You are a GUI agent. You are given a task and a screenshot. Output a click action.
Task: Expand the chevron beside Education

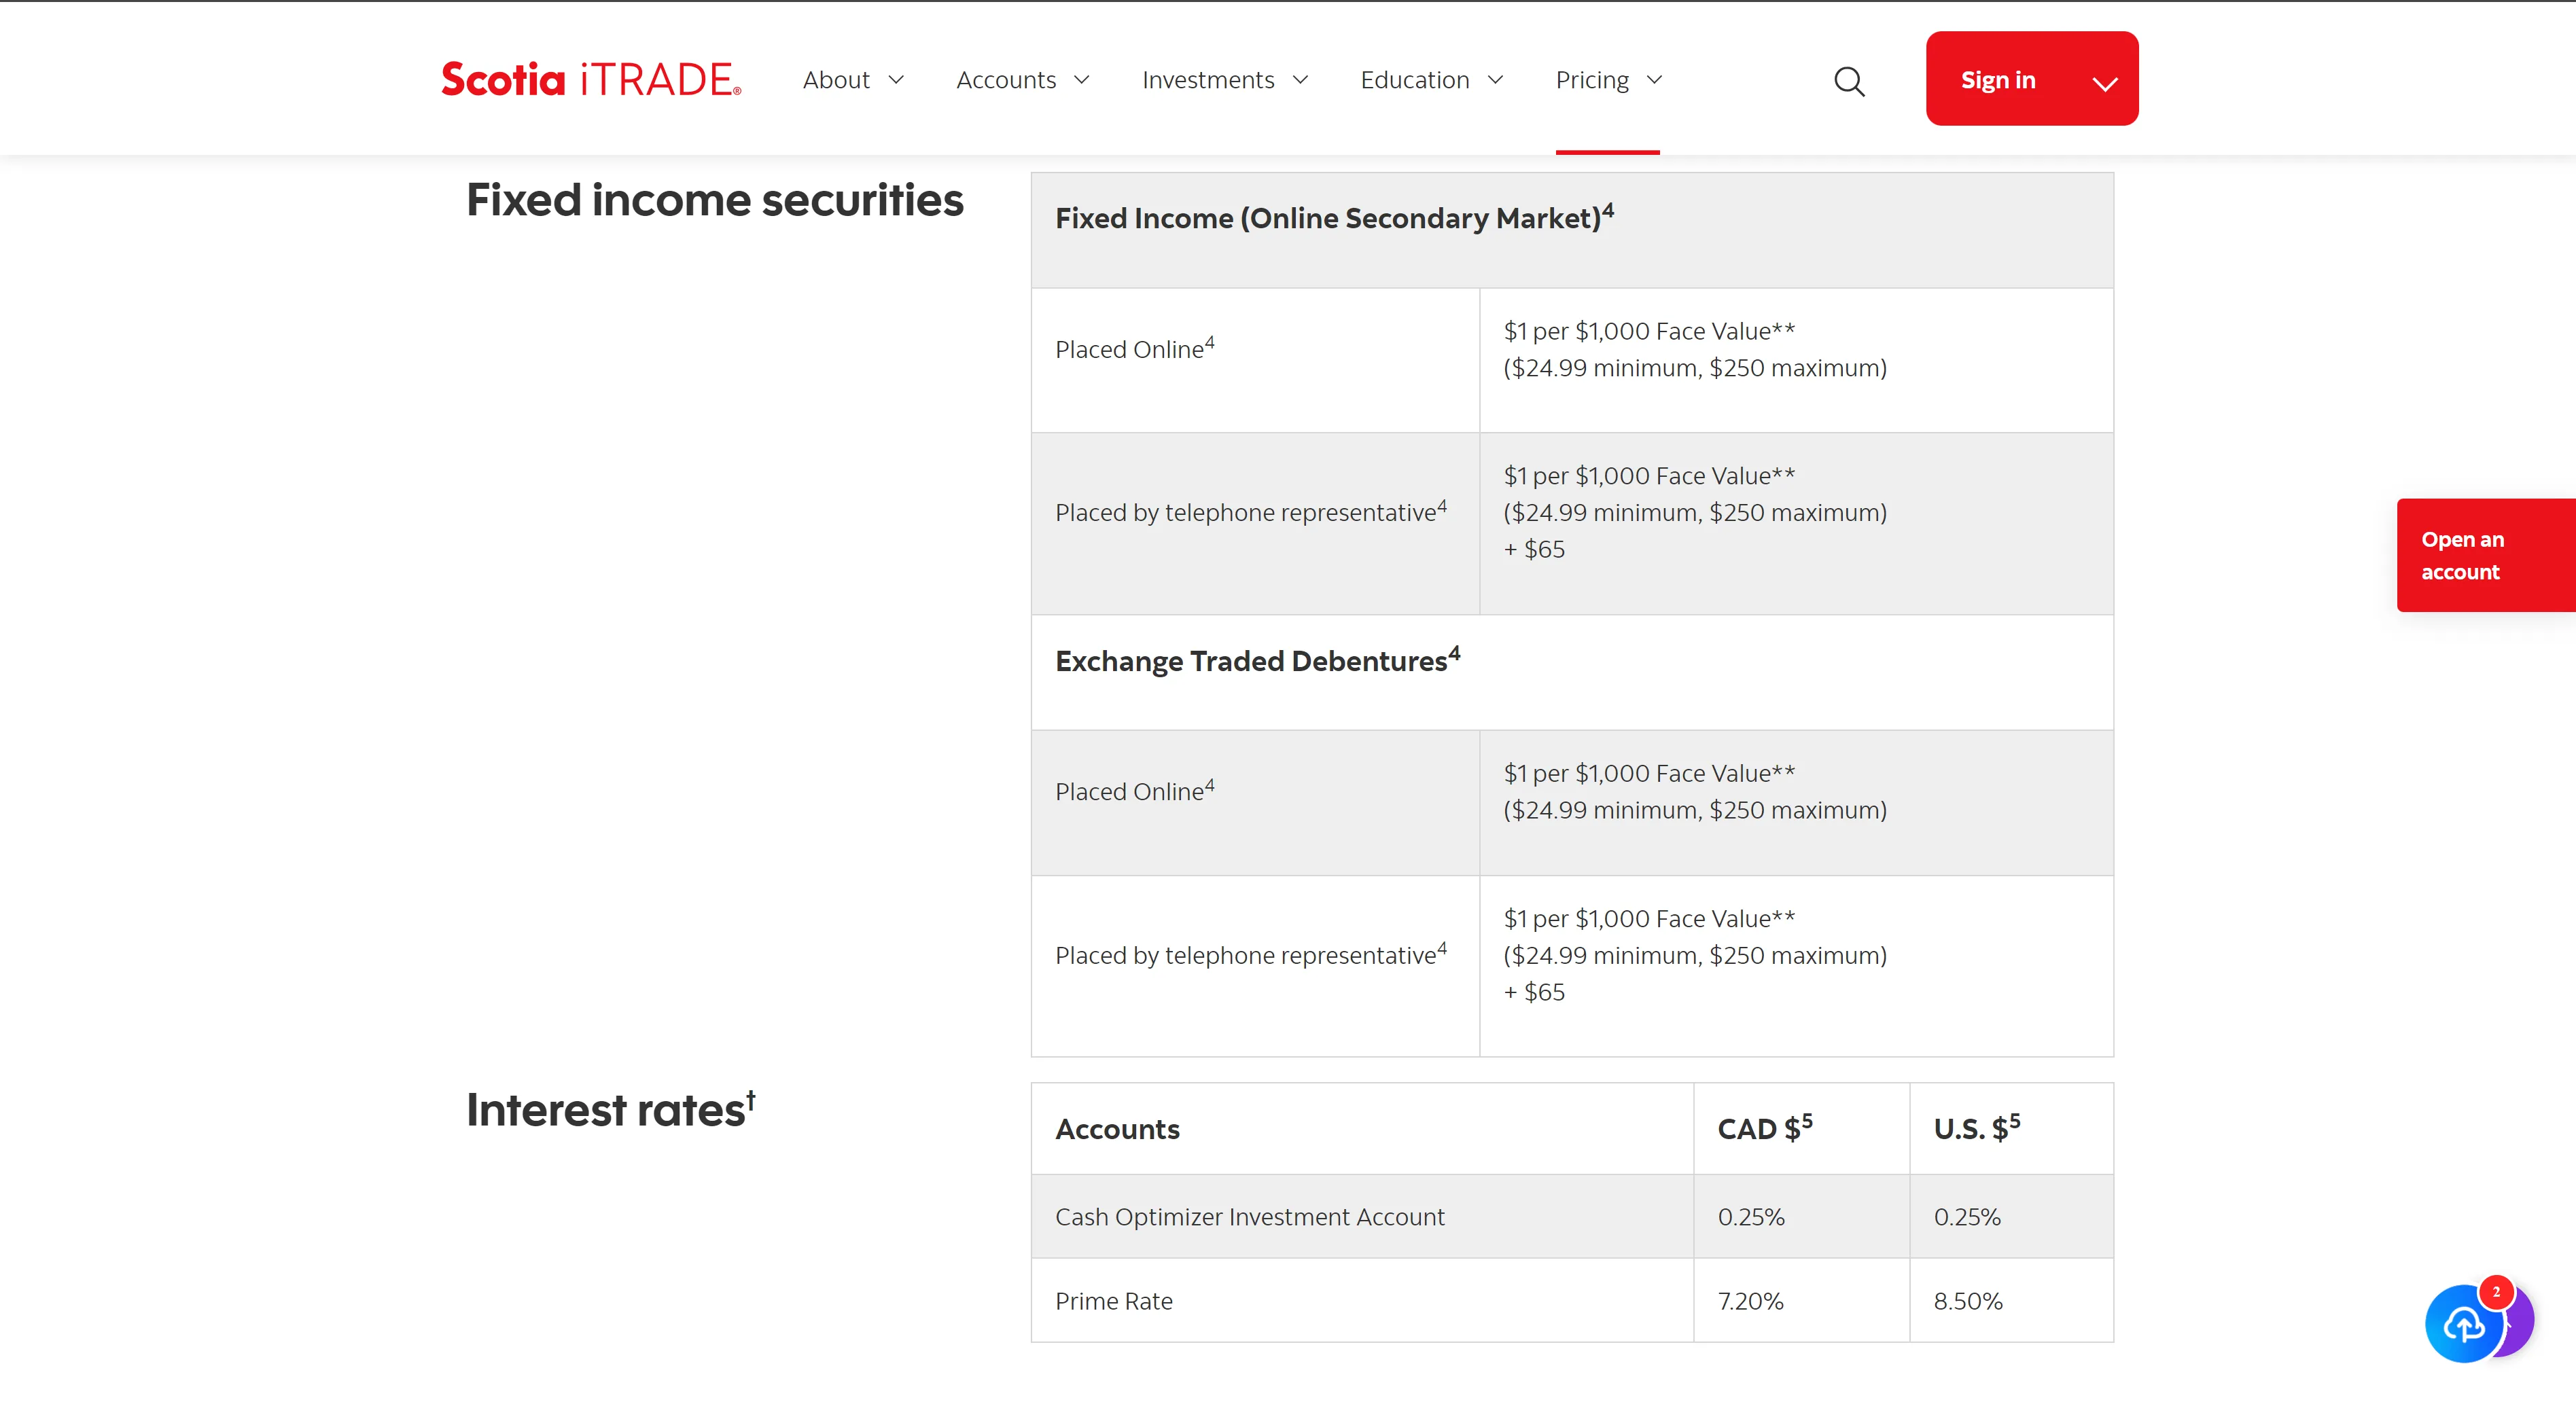[x=1495, y=80]
